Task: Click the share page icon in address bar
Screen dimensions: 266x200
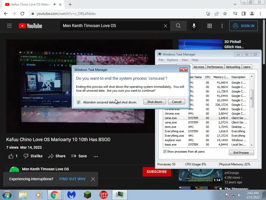Action: [217, 14]
